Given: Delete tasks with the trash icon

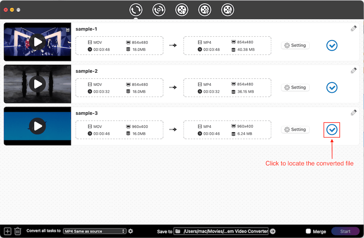Looking at the screenshot, I should pos(17,231).
